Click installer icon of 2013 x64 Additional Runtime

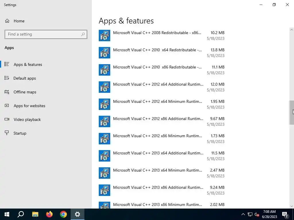[x=105, y=156]
